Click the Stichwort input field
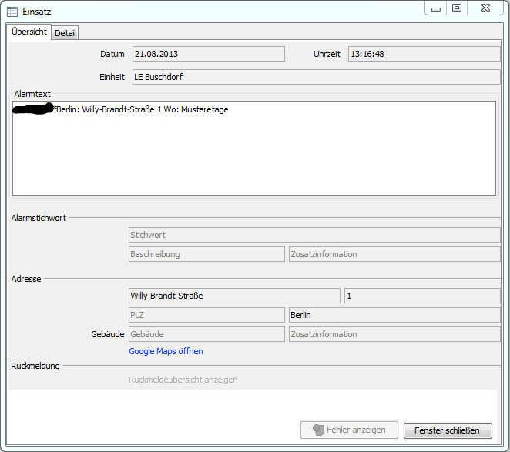The width and height of the screenshot is (510, 452). tap(314, 235)
